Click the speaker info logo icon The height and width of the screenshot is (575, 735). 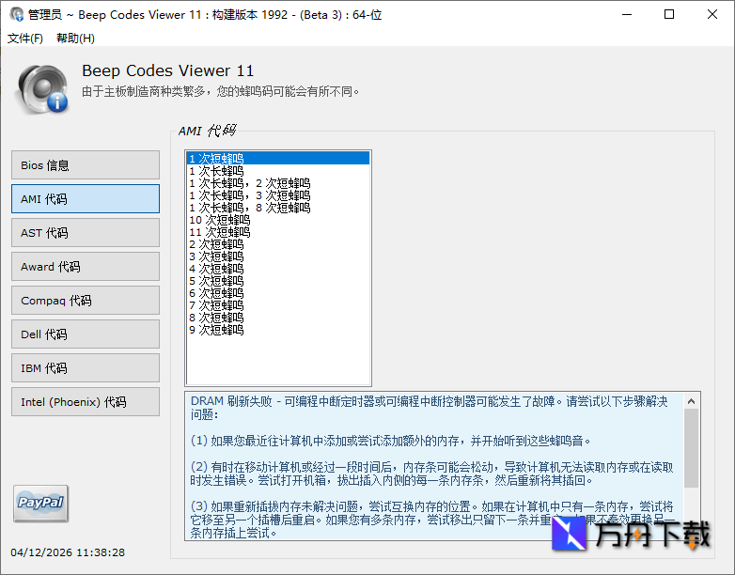[x=42, y=89]
